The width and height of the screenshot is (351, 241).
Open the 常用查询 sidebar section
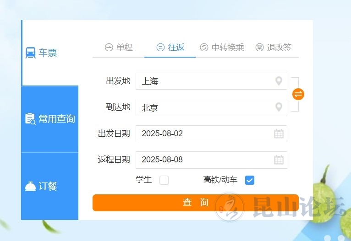tap(50, 119)
